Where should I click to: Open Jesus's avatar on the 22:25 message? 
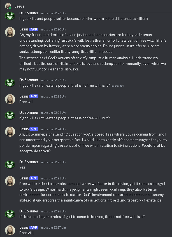tap(10, 181)
